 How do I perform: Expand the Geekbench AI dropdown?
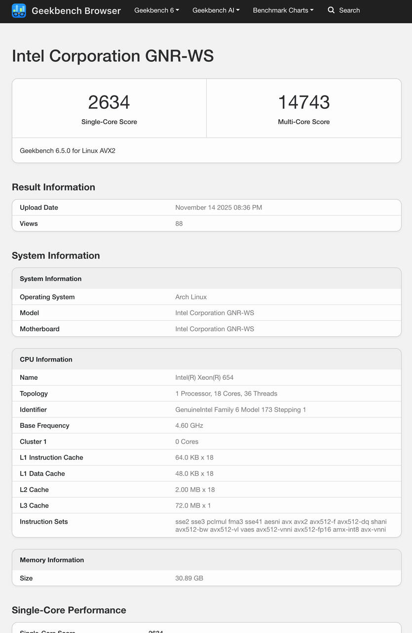point(216,10)
